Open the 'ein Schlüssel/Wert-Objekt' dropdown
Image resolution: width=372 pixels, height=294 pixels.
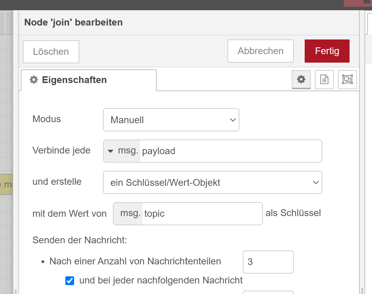point(213,182)
